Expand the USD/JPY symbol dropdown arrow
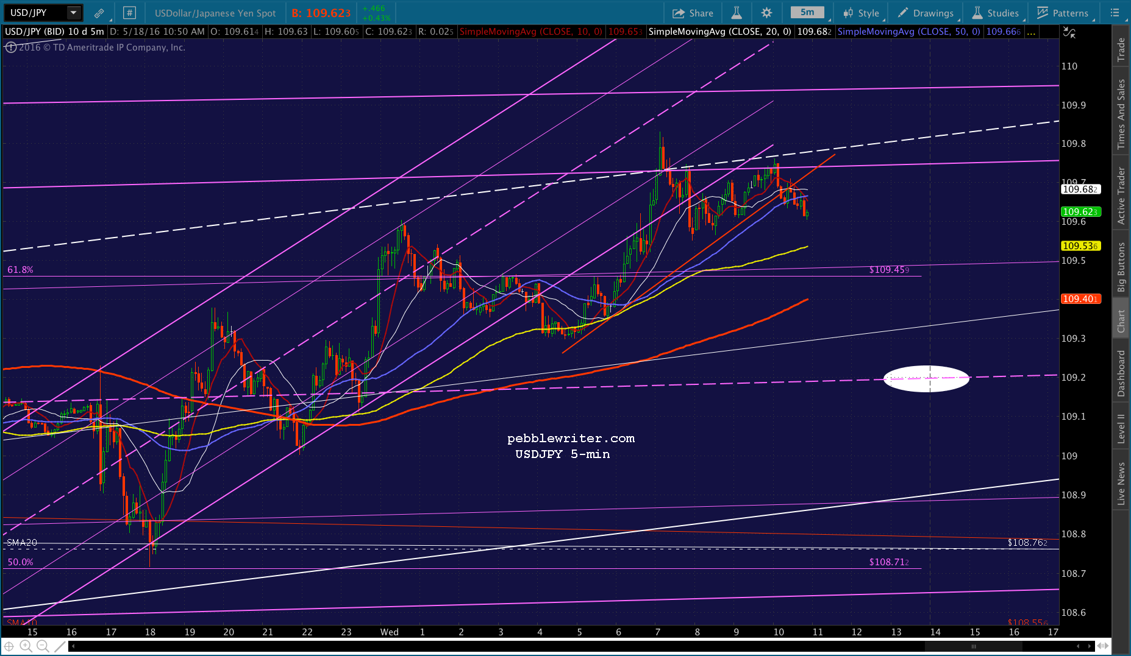This screenshot has width=1131, height=656. click(73, 13)
